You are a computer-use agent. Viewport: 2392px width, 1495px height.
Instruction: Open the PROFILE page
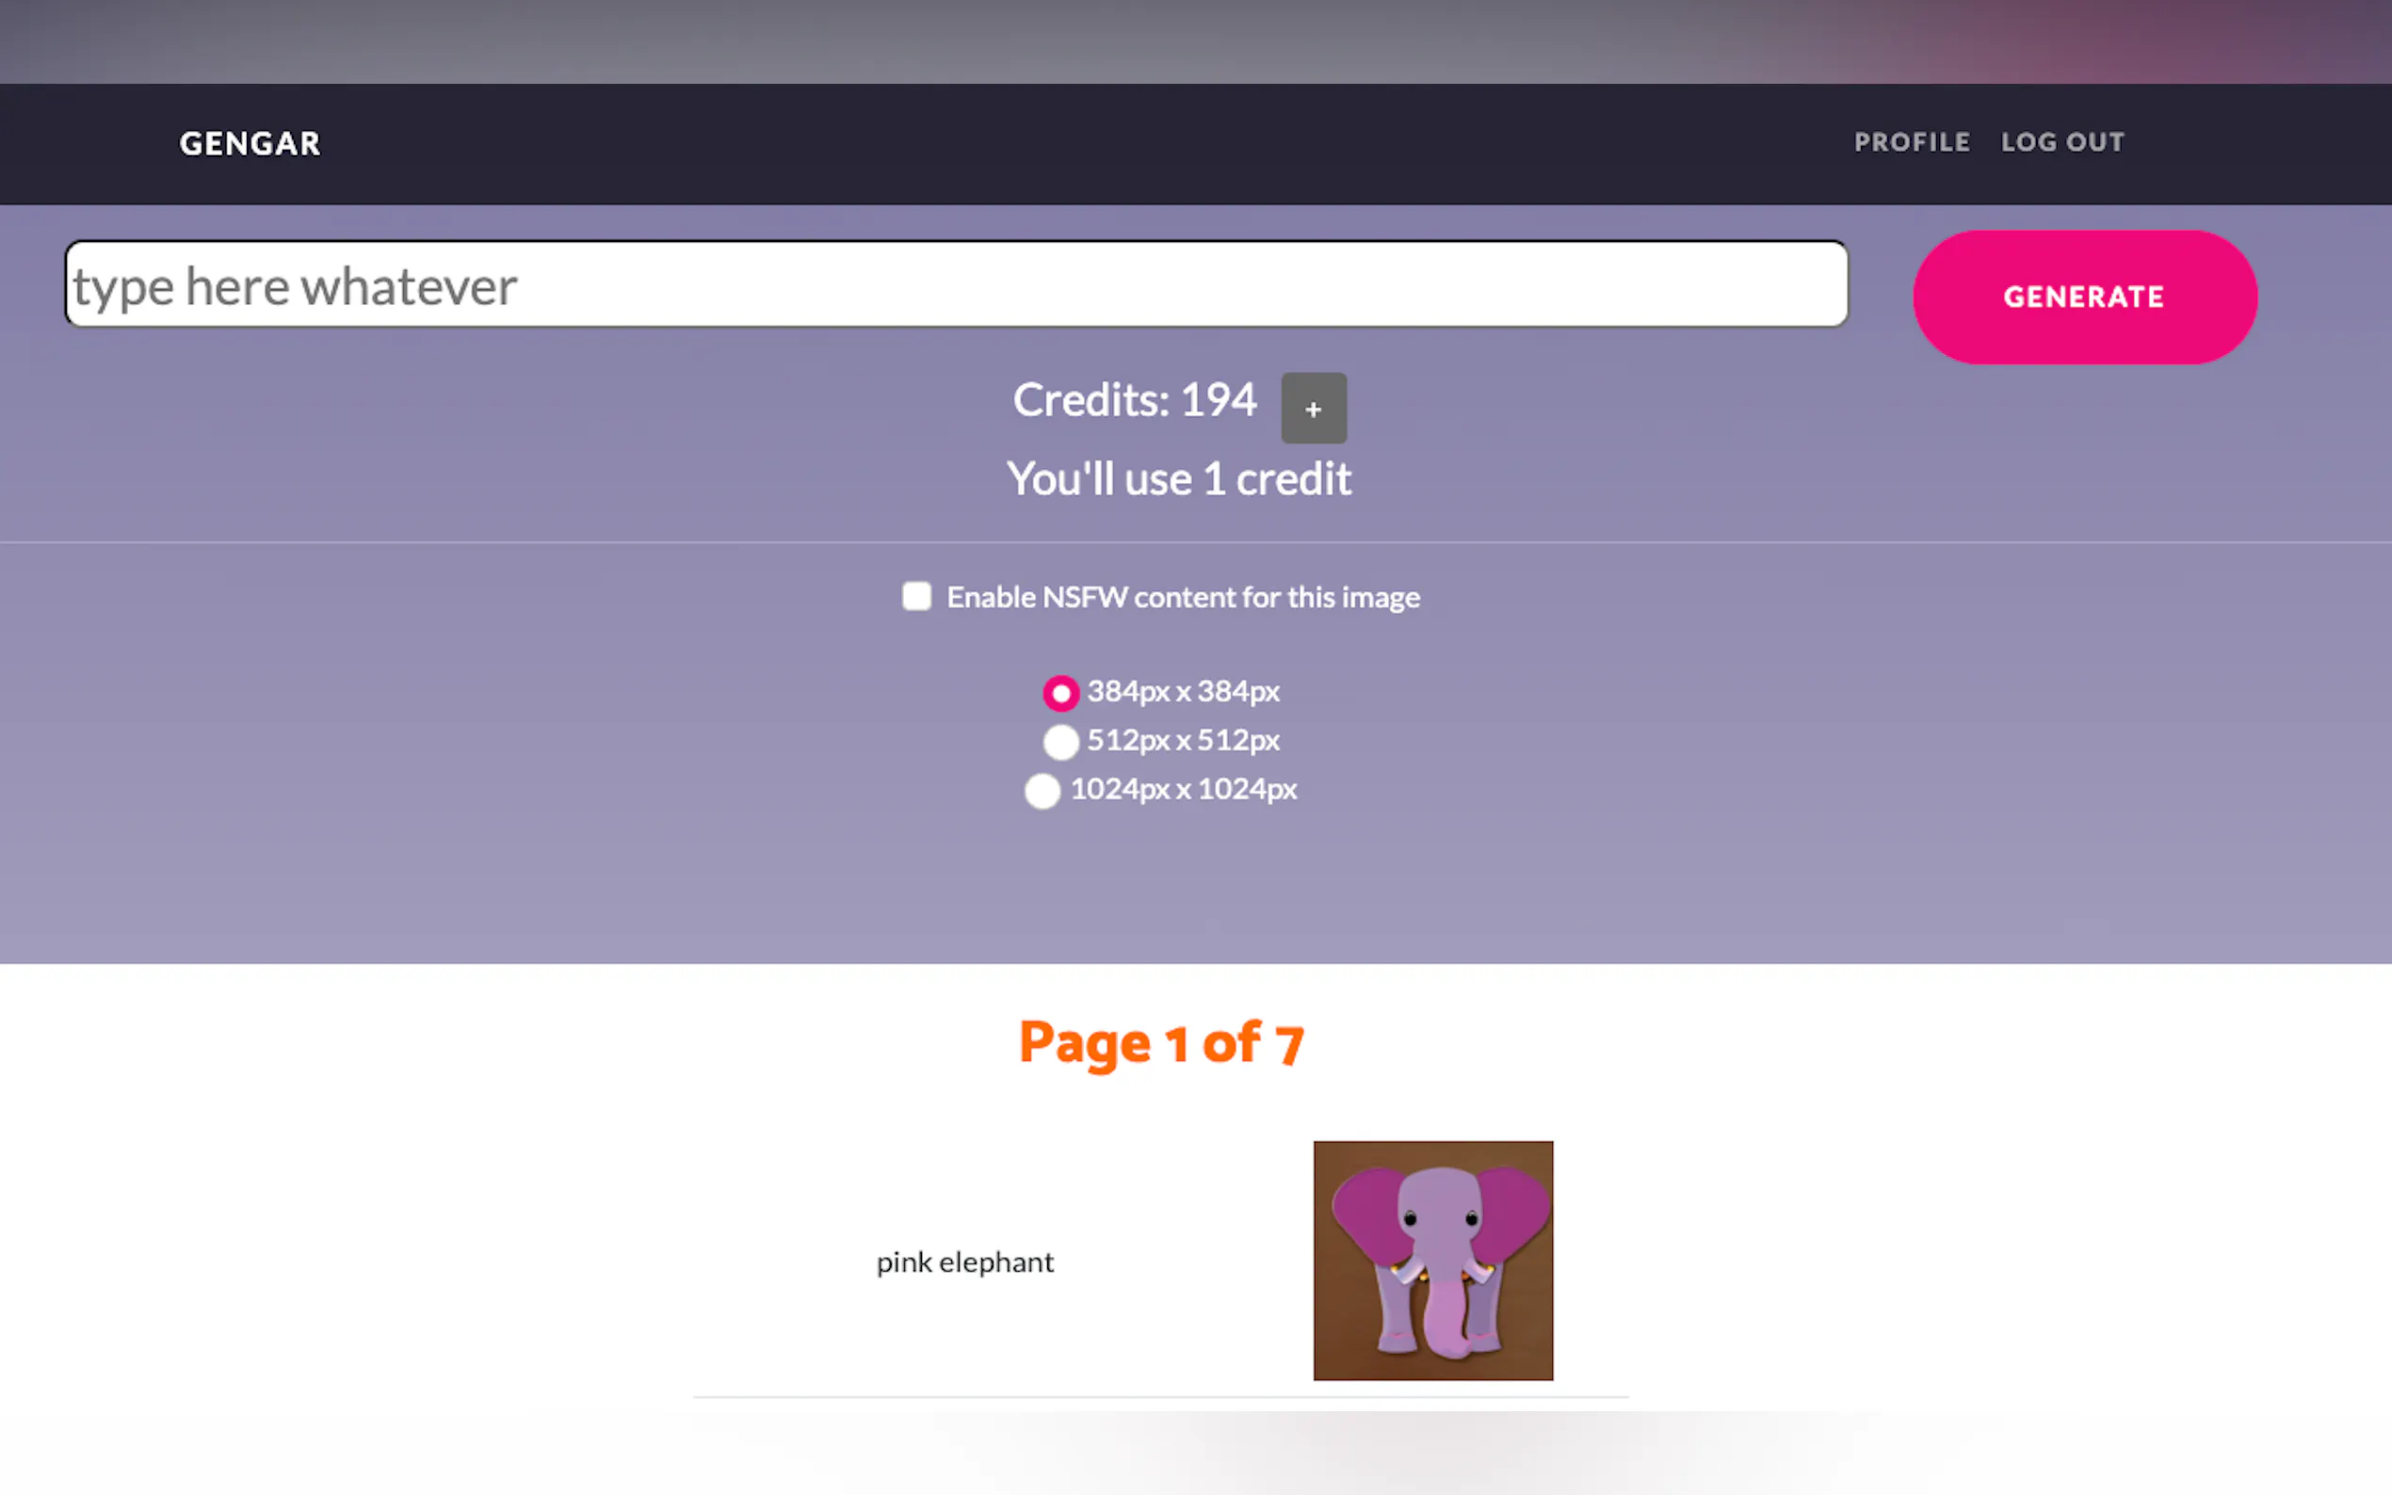tap(1911, 142)
